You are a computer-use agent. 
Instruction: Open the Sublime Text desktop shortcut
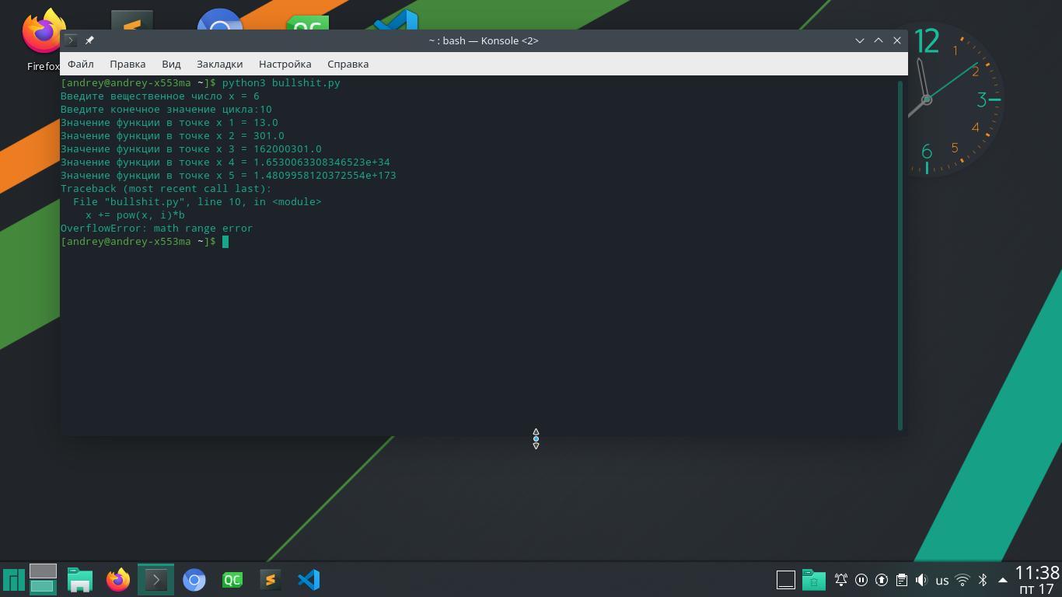pos(132,20)
